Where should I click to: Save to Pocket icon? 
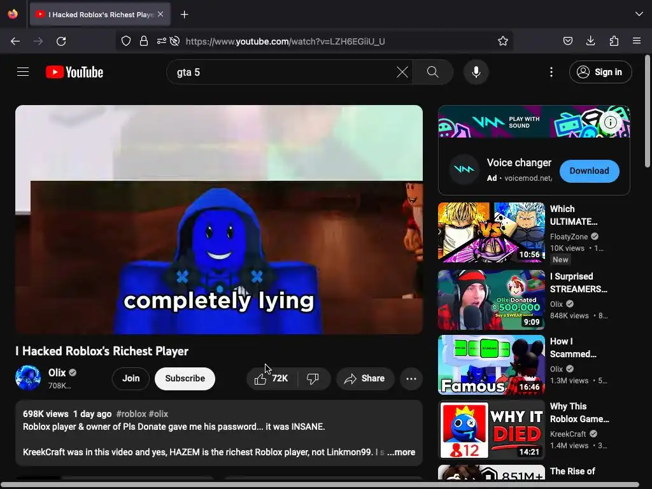pos(567,41)
